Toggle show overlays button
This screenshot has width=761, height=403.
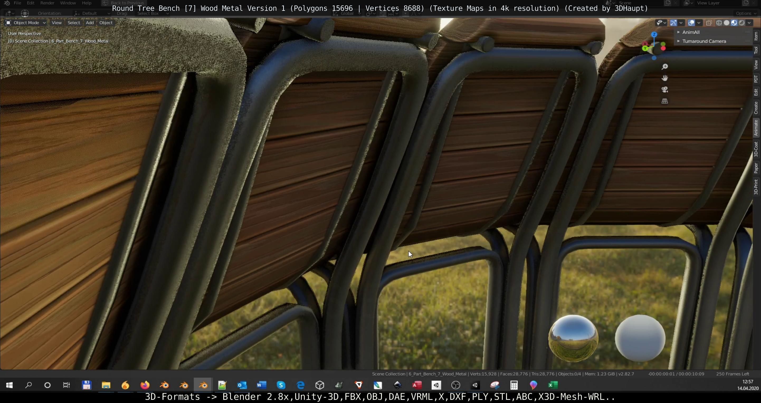[691, 23]
